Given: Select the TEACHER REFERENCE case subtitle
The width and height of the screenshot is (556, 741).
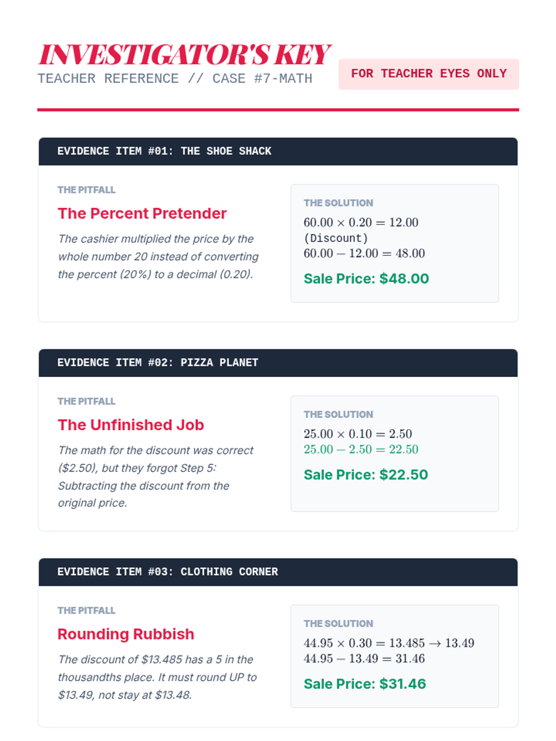Looking at the screenshot, I should (175, 79).
